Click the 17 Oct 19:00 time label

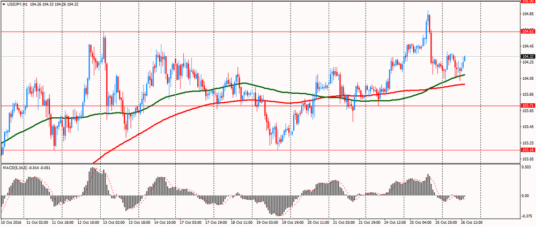217,222
